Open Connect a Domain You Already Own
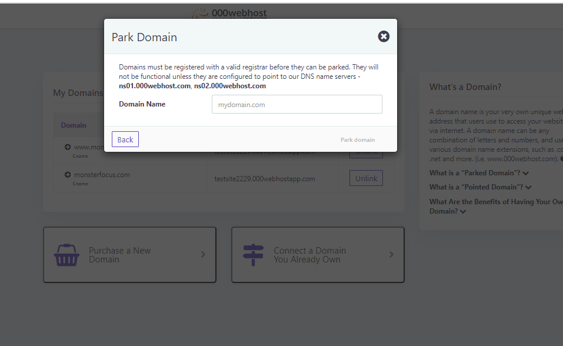Image resolution: width=563 pixels, height=346 pixels. point(318,255)
